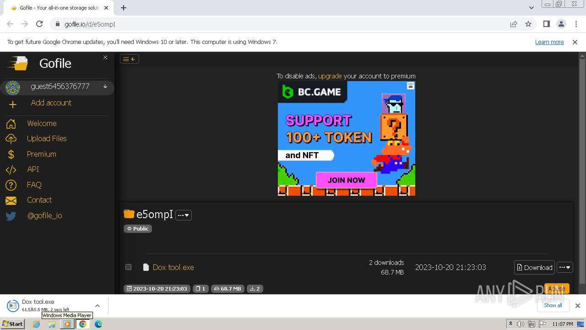Open the e5ompI folder options dropdown
The image size is (586, 330).
coord(184,215)
